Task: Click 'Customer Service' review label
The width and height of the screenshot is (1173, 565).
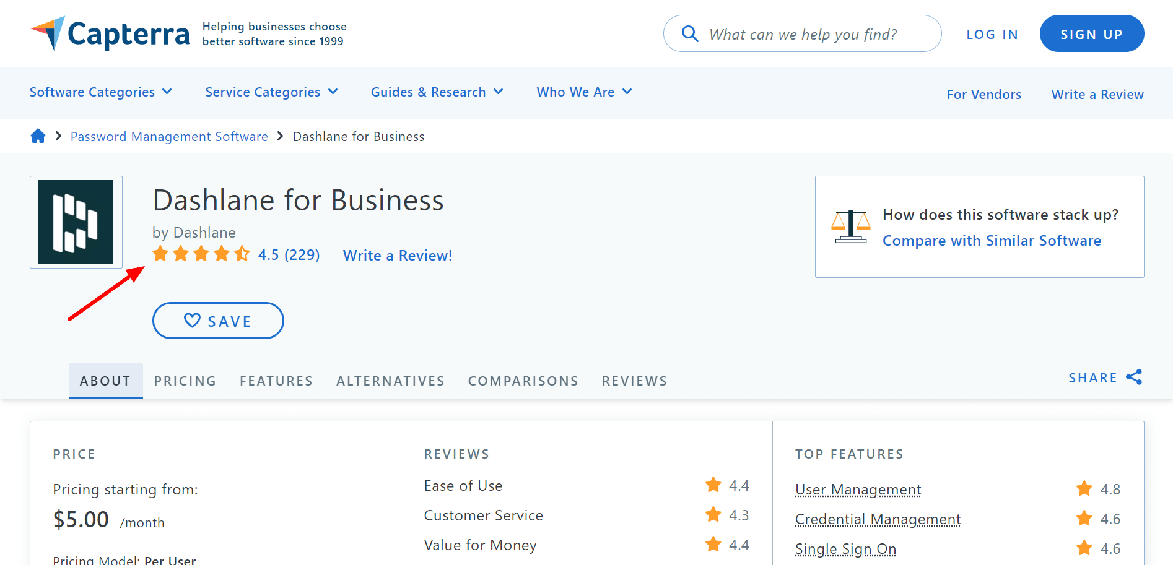Action: pos(484,515)
